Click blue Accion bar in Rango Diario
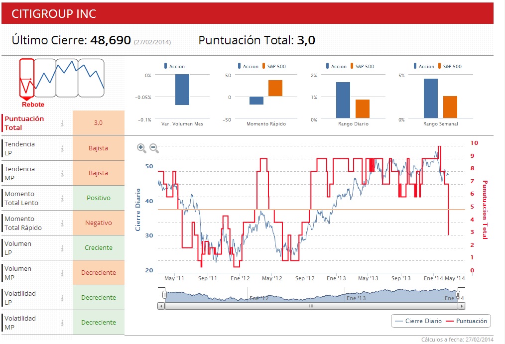505x344 pixels. click(x=343, y=100)
